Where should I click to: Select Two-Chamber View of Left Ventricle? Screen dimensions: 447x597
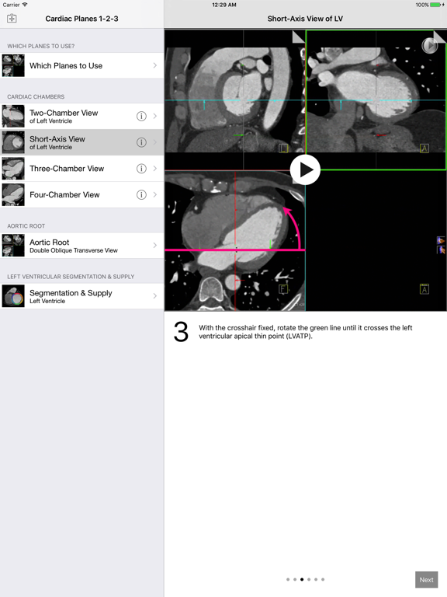pos(81,116)
